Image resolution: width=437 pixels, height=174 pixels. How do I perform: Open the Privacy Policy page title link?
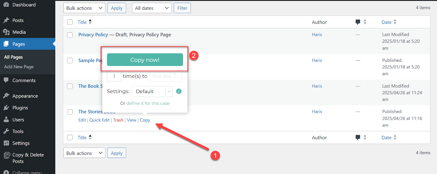93,35
